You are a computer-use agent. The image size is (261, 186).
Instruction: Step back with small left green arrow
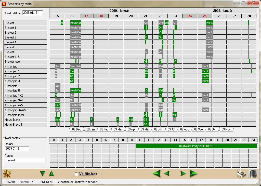(x=167, y=173)
